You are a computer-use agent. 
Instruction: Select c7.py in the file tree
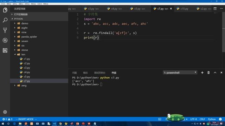(39, 81)
